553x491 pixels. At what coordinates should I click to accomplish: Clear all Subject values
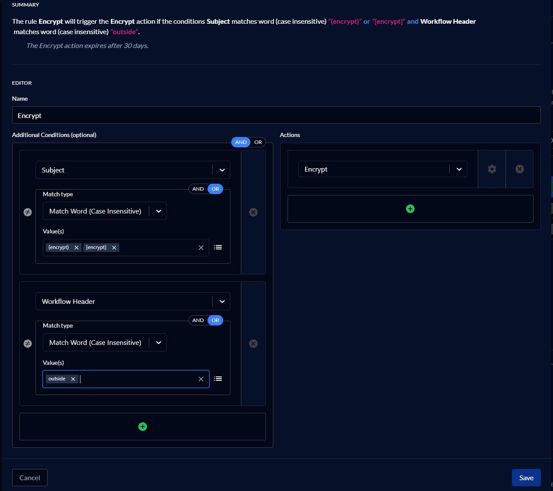(x=201, y=248)
